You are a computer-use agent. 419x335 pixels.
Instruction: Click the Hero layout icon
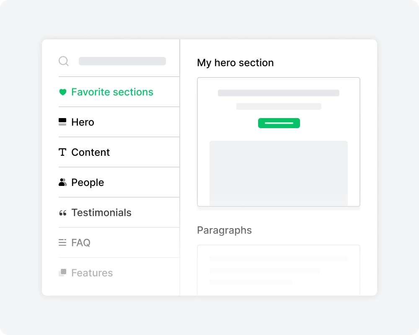(x=62, y=122)
